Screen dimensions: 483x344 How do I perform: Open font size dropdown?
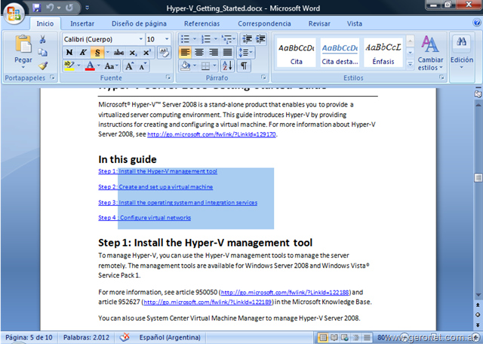167,39
